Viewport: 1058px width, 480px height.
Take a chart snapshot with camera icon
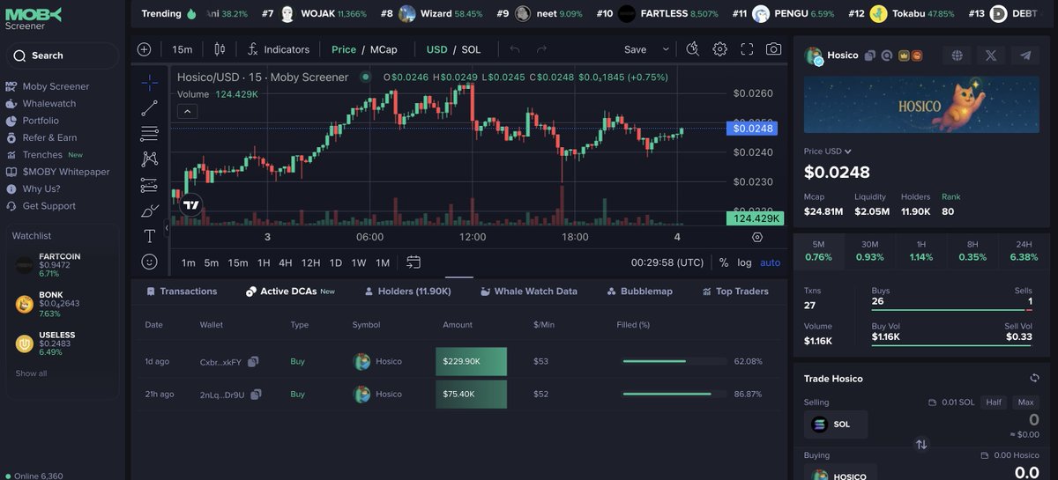[x=773, y=49]
